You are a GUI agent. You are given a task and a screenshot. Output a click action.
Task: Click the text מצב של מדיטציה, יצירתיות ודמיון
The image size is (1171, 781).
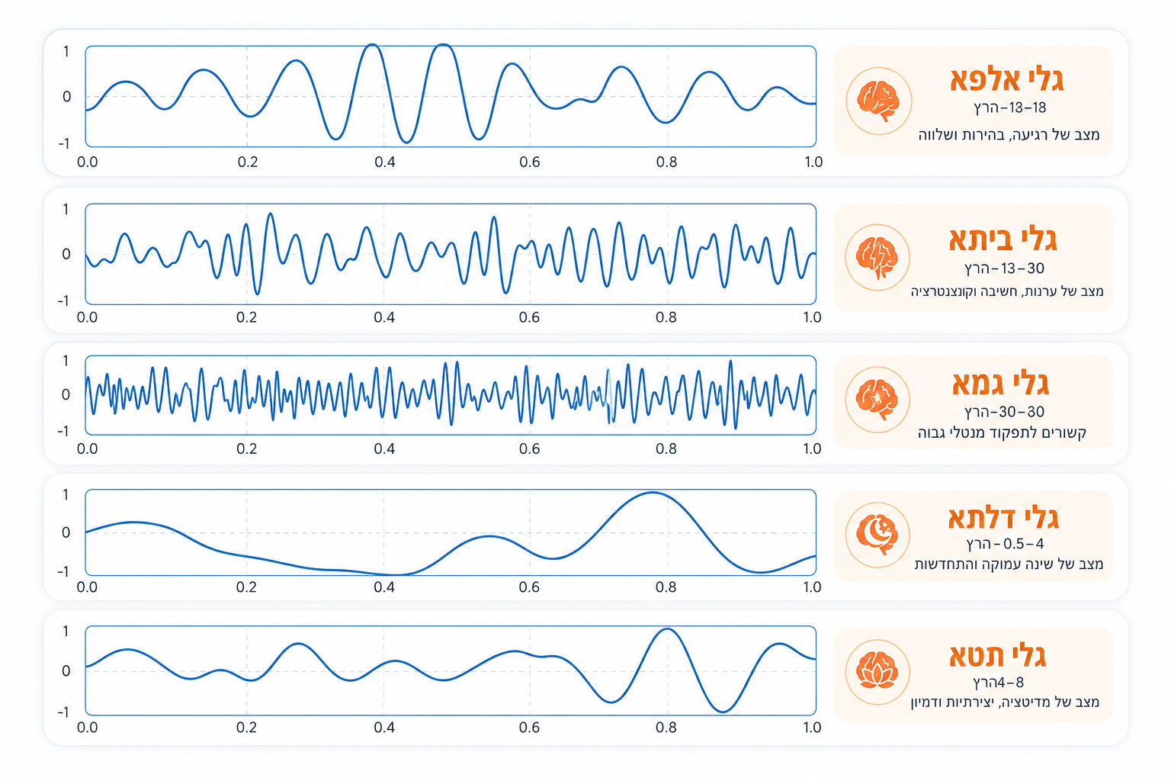(1005, 702)
